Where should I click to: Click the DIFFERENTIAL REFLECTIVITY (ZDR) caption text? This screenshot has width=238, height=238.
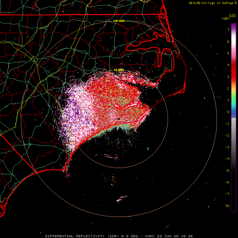(83, 236)
